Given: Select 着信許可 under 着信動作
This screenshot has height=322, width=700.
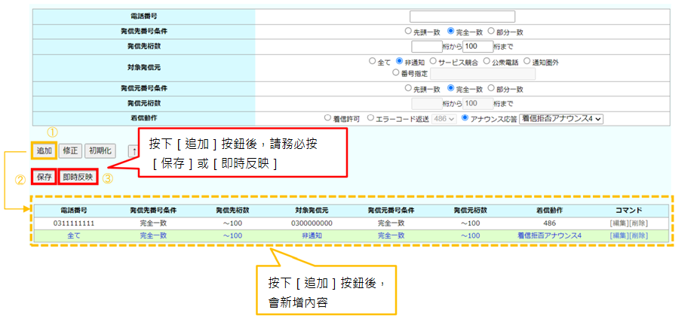Looking at the screenshot, I should click(327, 118).
